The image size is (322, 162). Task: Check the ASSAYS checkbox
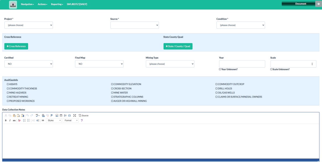click(x=8, y=84)
